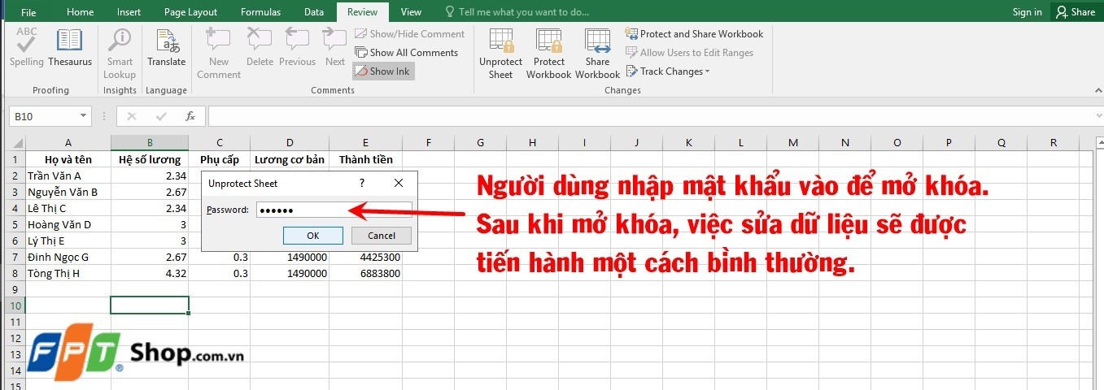Click the formula bar Enter checkmark icon
Image resolution: width=1104 pixels, height=390 pixels.
tap(161, 116)
